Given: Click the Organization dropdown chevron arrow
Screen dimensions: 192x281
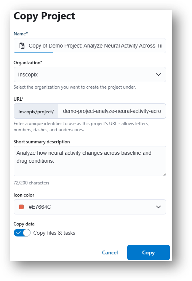Looking at the screenshot, I should tap(158, 75).
